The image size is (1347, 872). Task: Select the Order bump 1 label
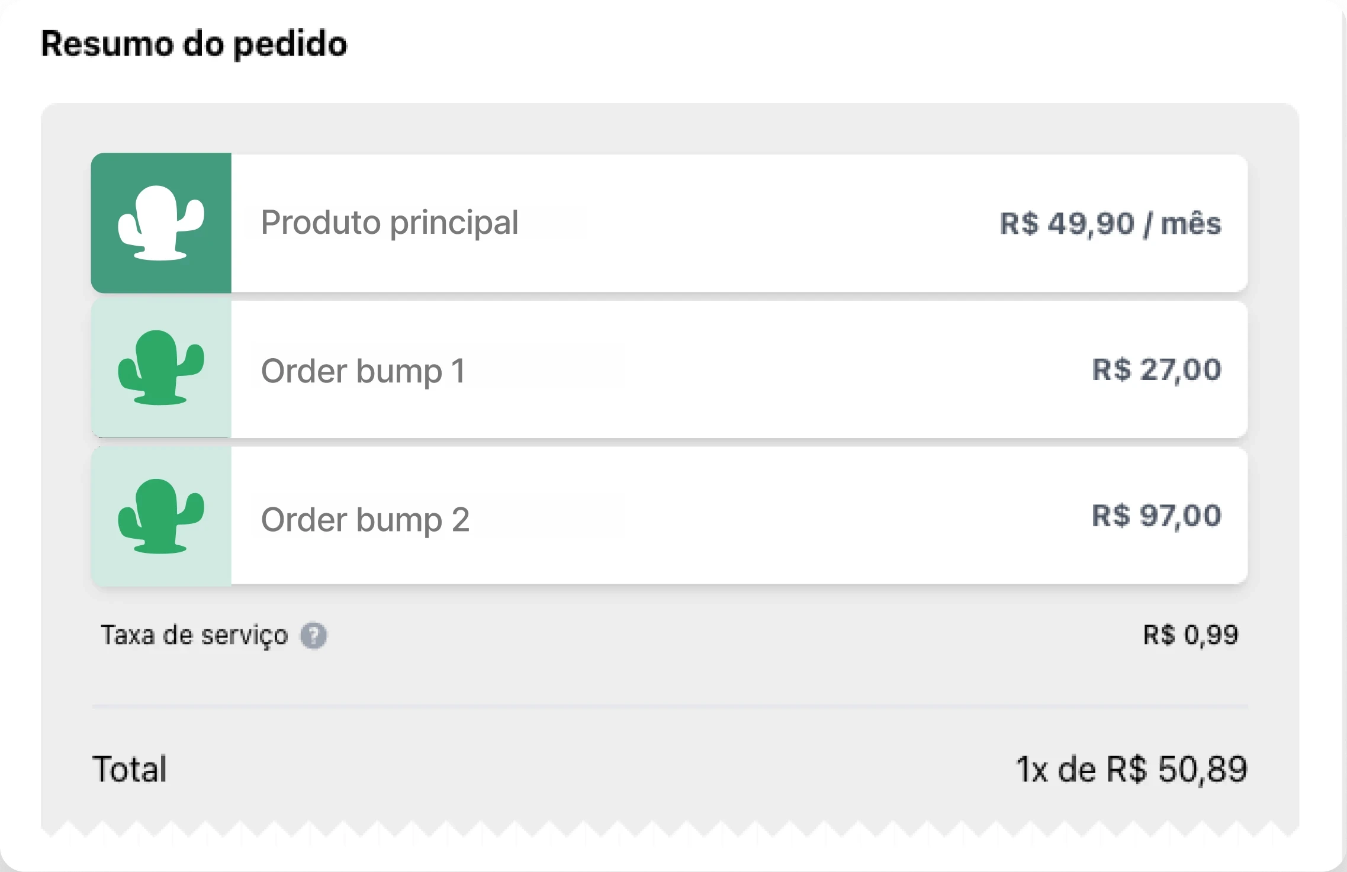point(363,371)
